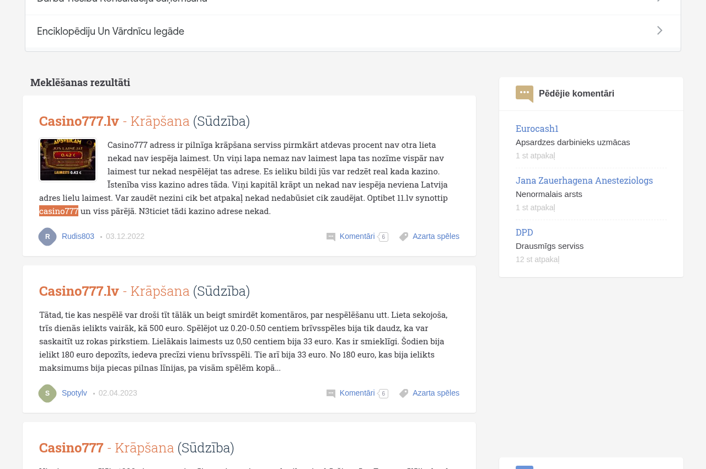Click the Nenormalais arsts comment text

coord(549,194)
